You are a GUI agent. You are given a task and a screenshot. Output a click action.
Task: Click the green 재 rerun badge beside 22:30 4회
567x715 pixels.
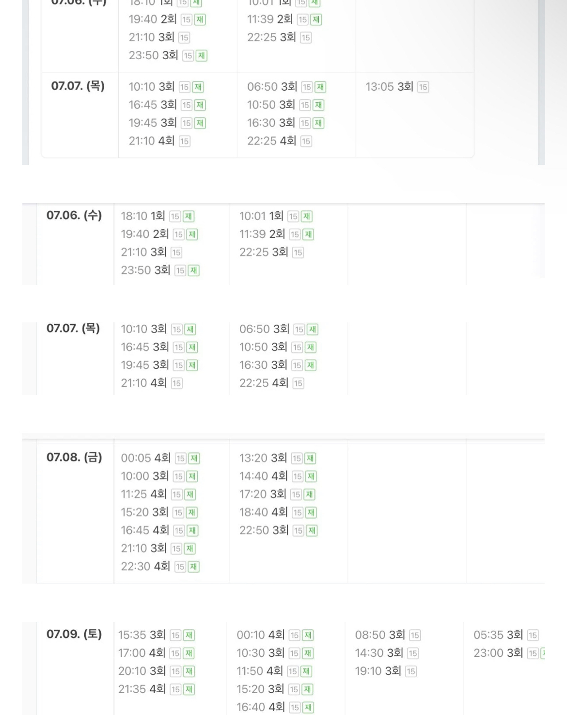[x=194, y=567]
